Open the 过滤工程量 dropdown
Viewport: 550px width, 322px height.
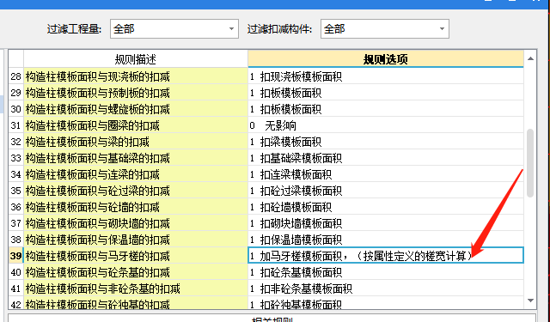tap(174, 28)
